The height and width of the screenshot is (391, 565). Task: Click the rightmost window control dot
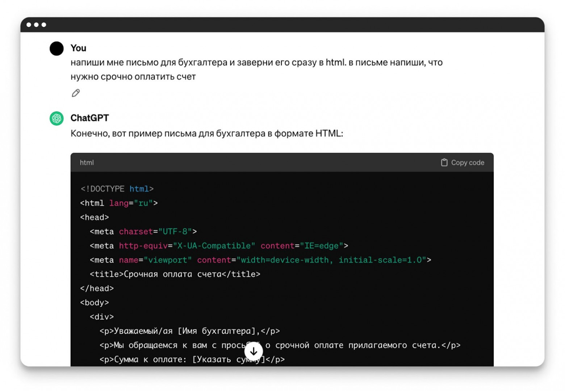point(43,25)
